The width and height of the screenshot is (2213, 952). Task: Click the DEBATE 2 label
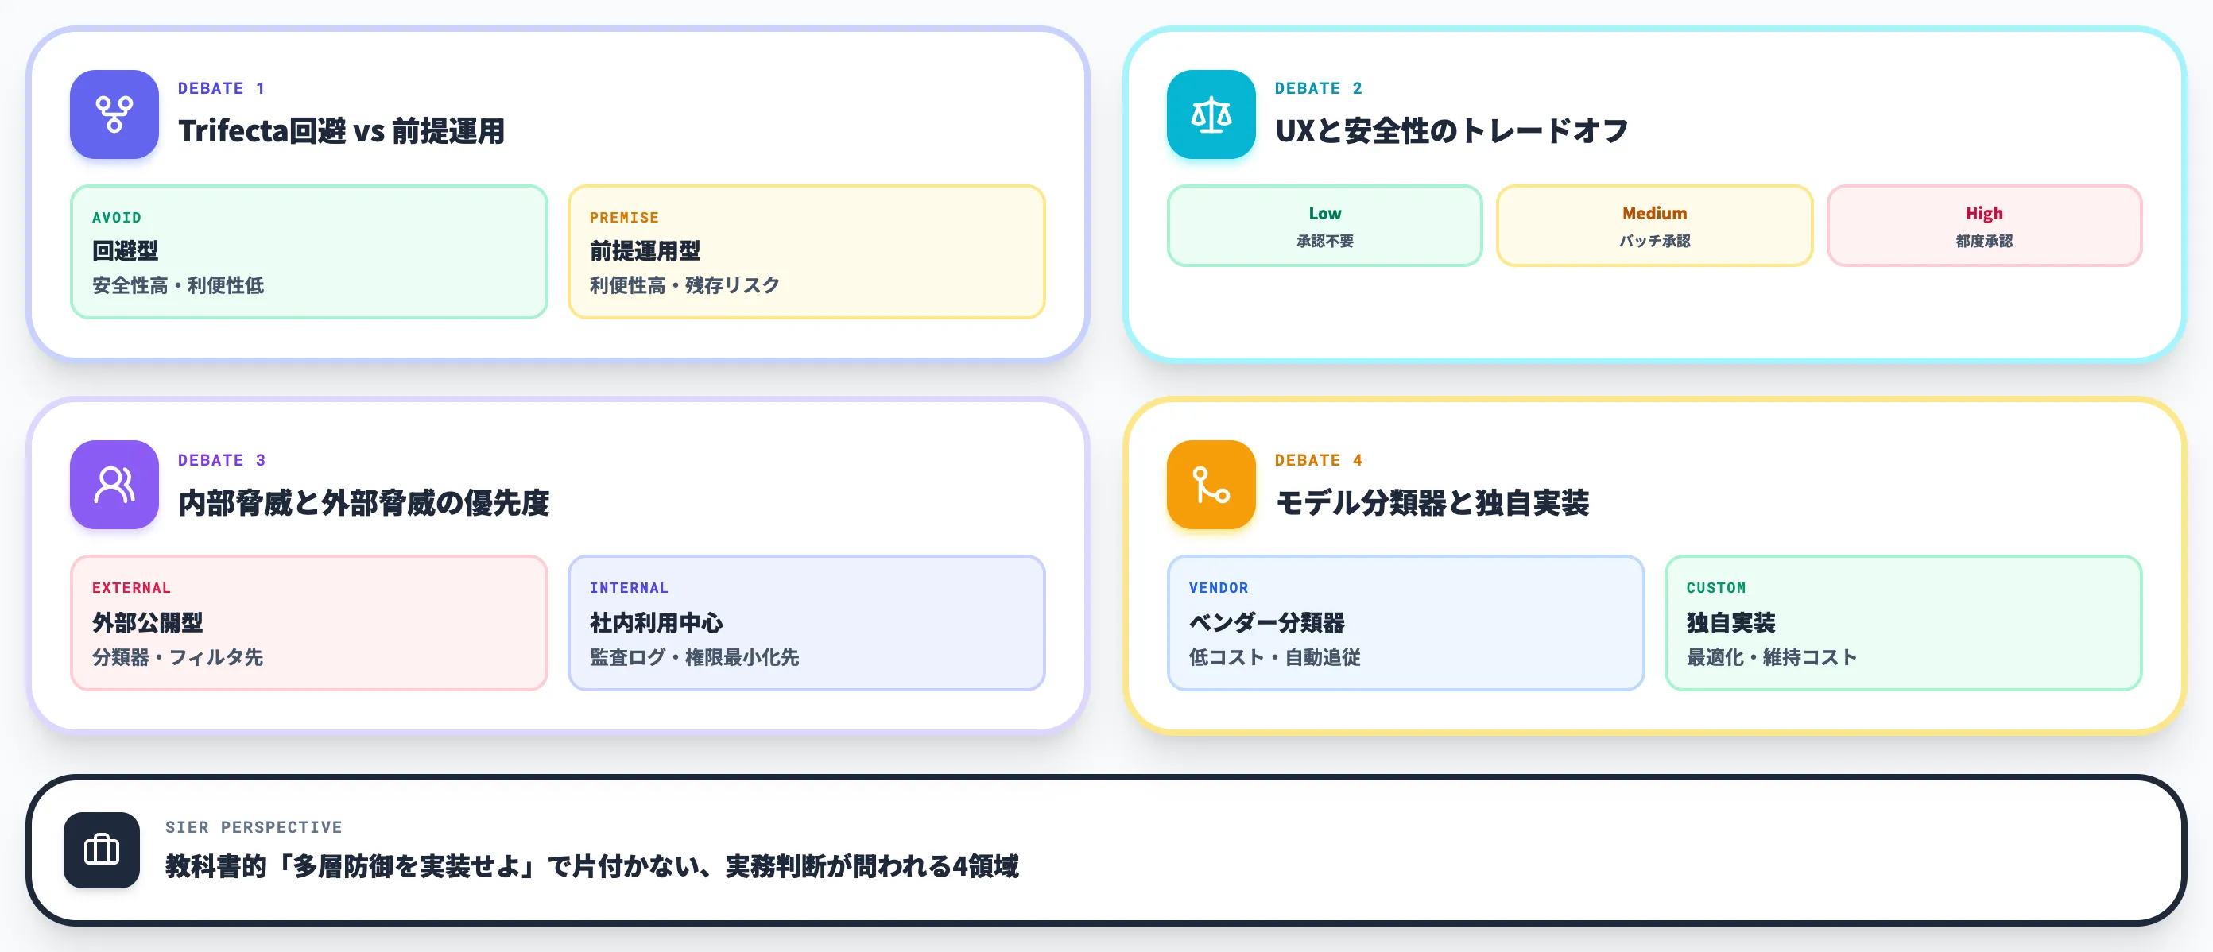click(x=1319, y=88)
